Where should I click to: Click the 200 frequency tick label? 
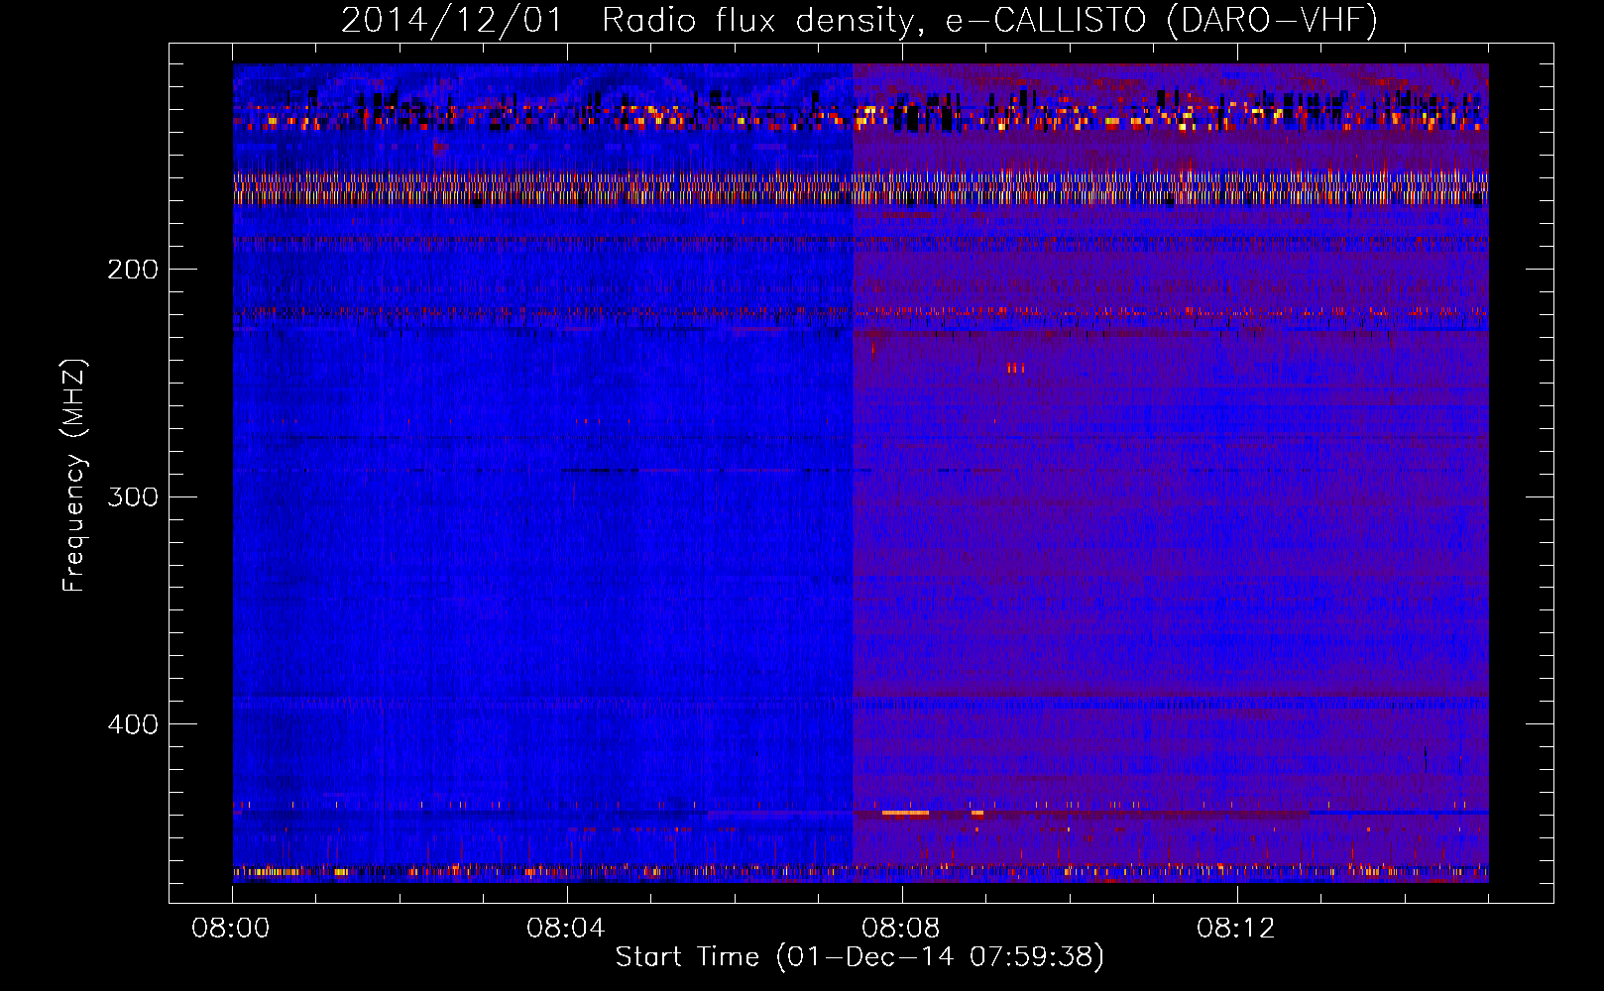[133, 270]
